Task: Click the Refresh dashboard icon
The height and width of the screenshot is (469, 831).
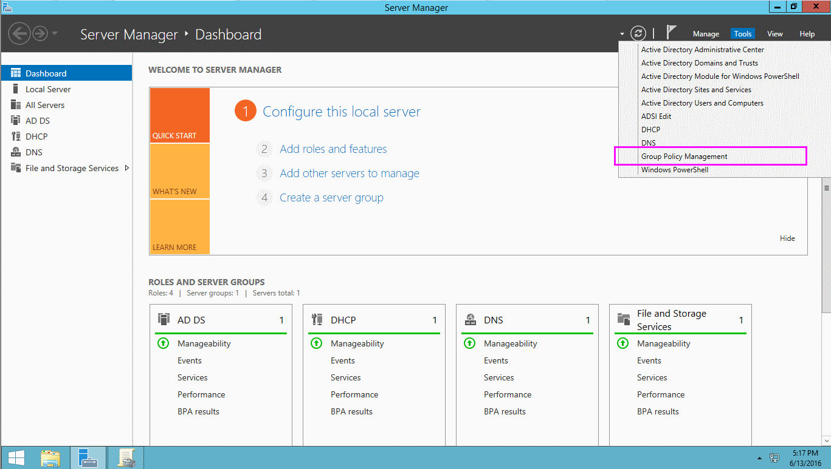Action: (638, 33)
